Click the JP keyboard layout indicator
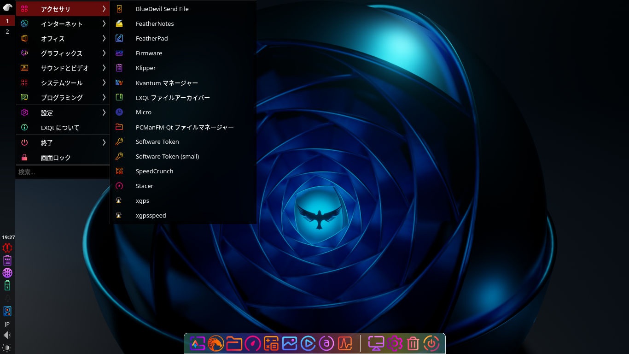The height and width of the screenshot is (354, 629). coord(7,324)
